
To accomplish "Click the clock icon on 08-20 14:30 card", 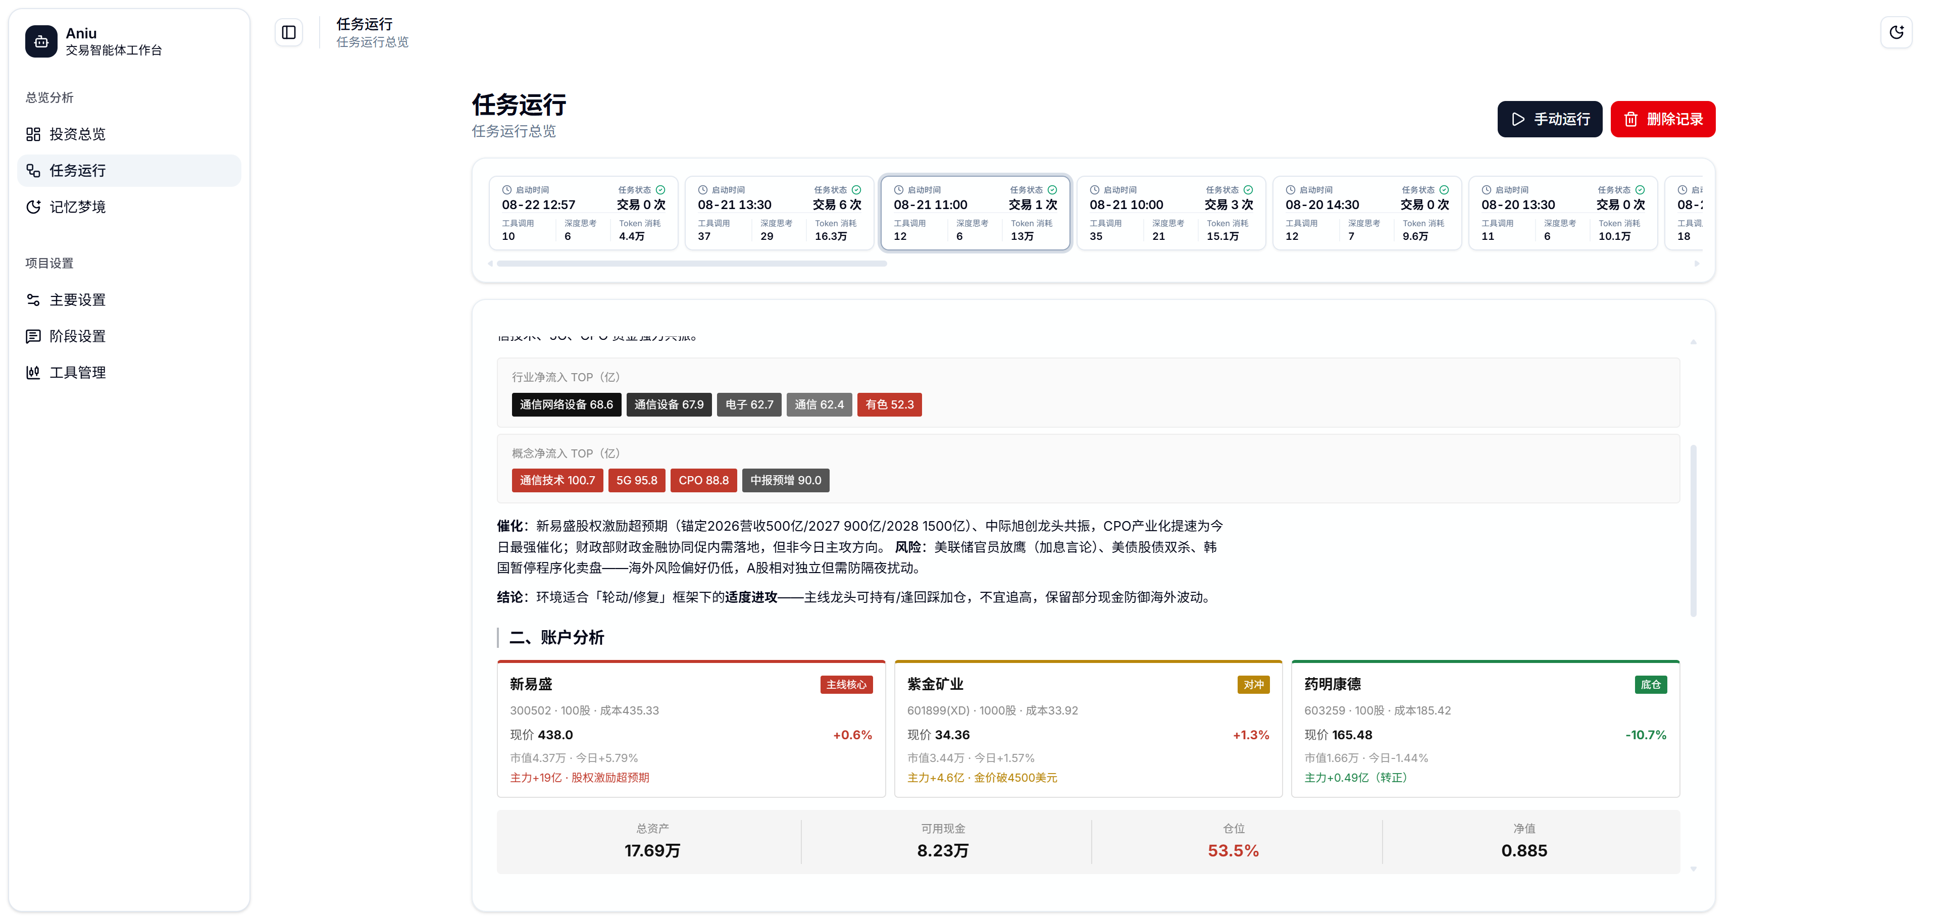I will pyautogui.click(x=1290, y=190).
